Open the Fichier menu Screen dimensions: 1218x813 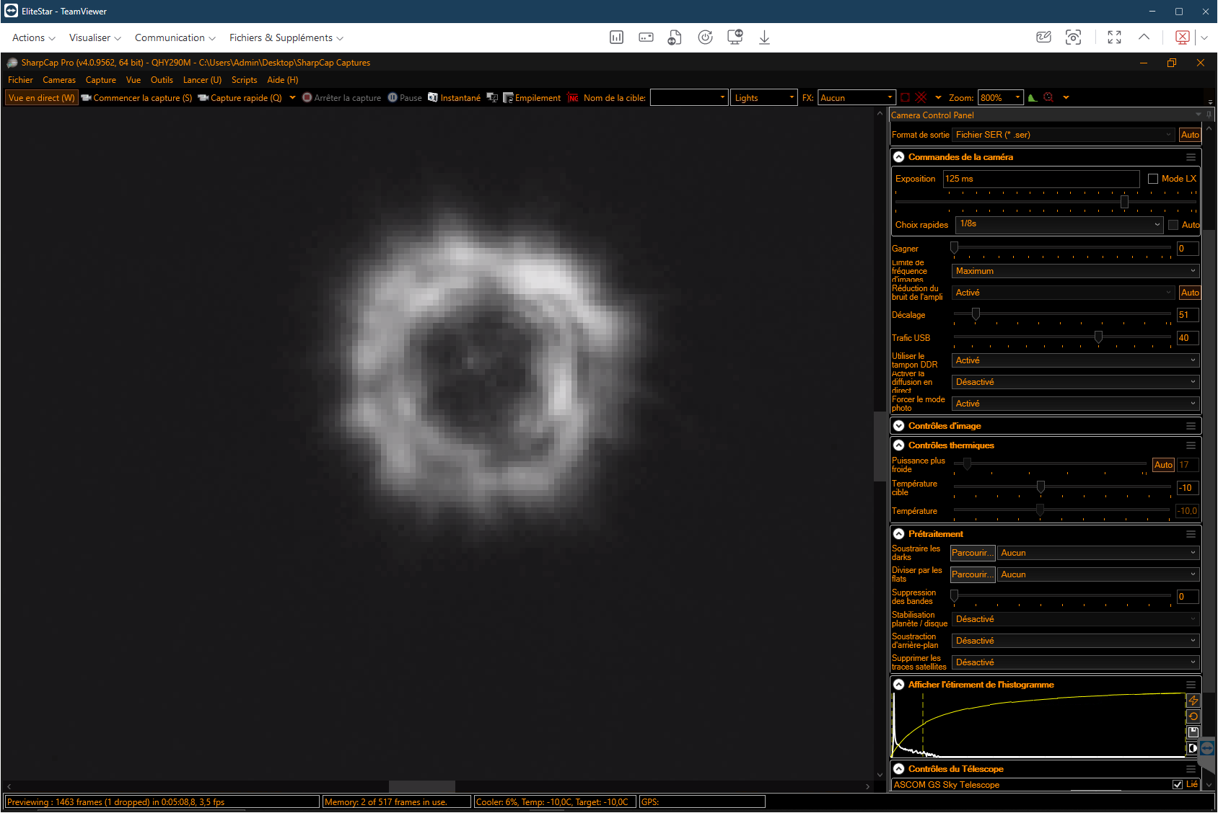tap(20, 80)
